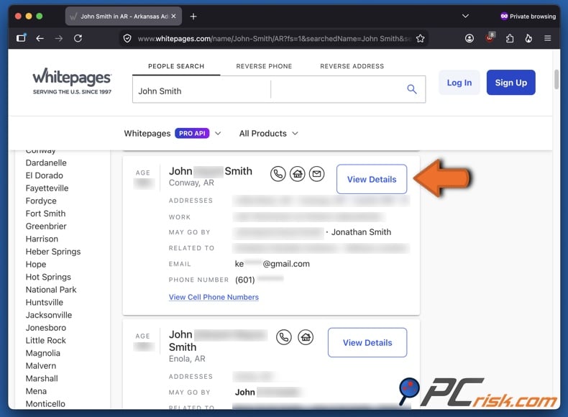Select Hot Springs in the city list
This screenshot has height=417, width=568.
[48, 277]
